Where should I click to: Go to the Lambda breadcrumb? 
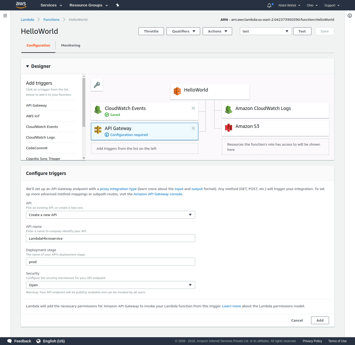pos(27,19)
